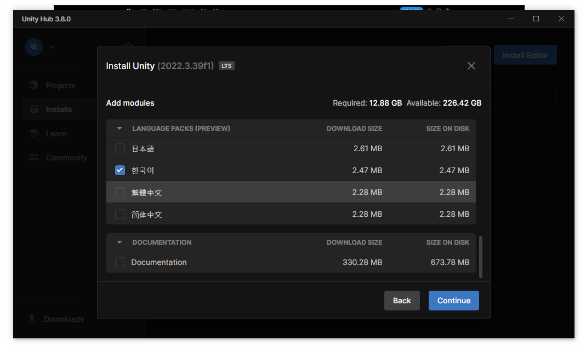Click the LTS version badge
The image size is (586, 346).
coord(226,66)
